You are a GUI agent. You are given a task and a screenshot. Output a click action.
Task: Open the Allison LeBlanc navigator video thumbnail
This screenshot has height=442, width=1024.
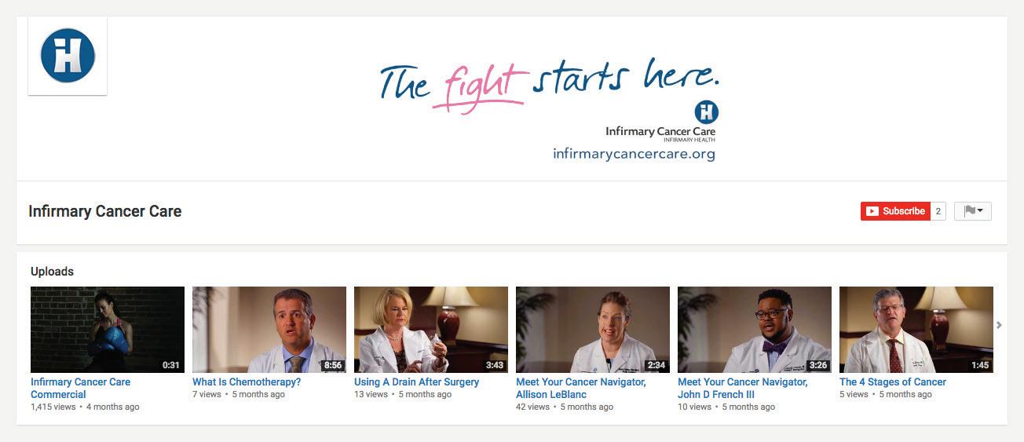tap(593, 330)
